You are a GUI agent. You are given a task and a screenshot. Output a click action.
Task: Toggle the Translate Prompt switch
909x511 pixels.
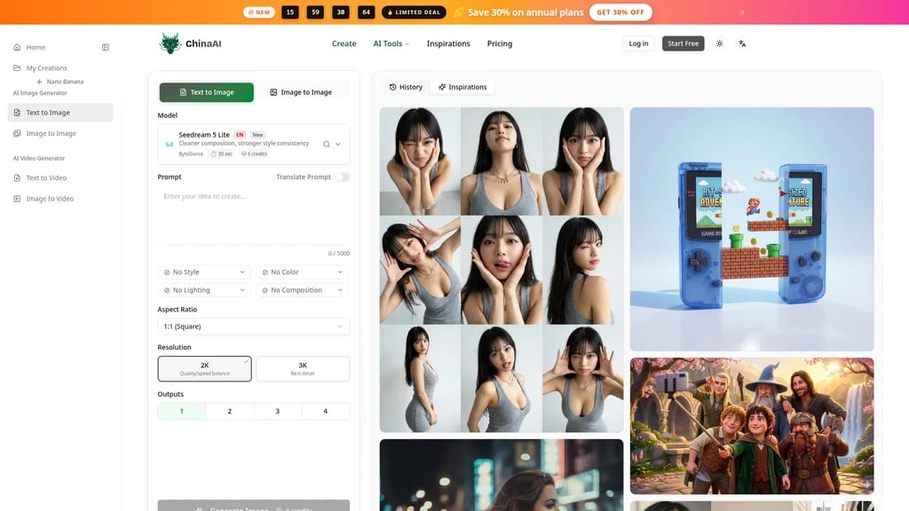click(342, 177)
